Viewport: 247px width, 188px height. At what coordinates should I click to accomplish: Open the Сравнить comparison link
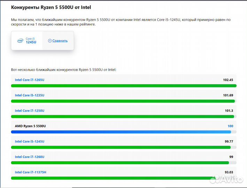coord(60,41)
